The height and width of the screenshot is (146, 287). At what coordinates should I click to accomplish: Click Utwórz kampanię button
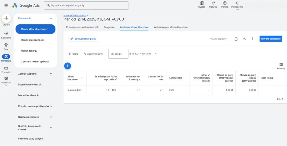click(271, 39)
